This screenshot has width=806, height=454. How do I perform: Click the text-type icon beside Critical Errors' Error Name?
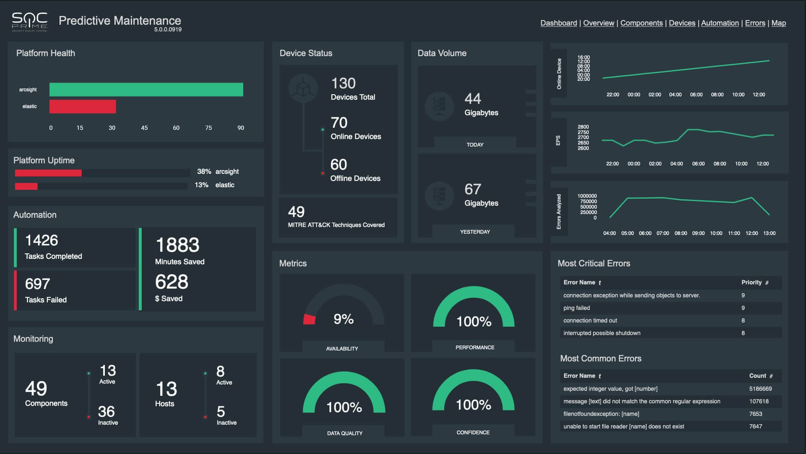coord(600,283)
